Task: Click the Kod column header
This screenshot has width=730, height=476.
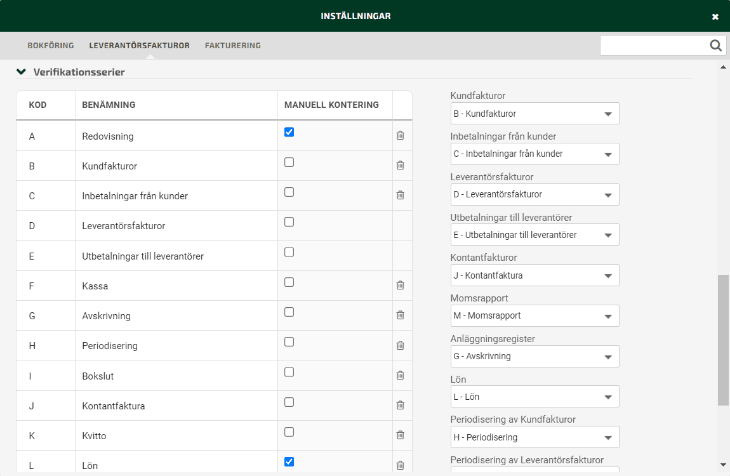Action: (x=46, y=105)
